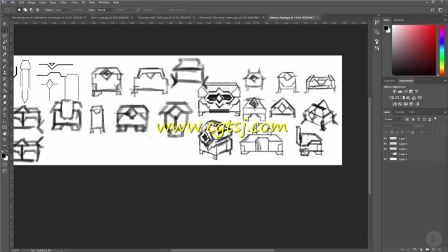Change the screen mode
Image resolution: width=448 pixels, height=252 pixels.
point(4,171)
